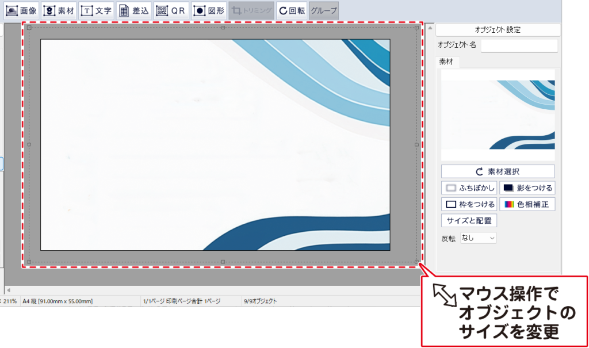
Task: Open 色相補正 hue correction
Action: click(x=527, y=204)
